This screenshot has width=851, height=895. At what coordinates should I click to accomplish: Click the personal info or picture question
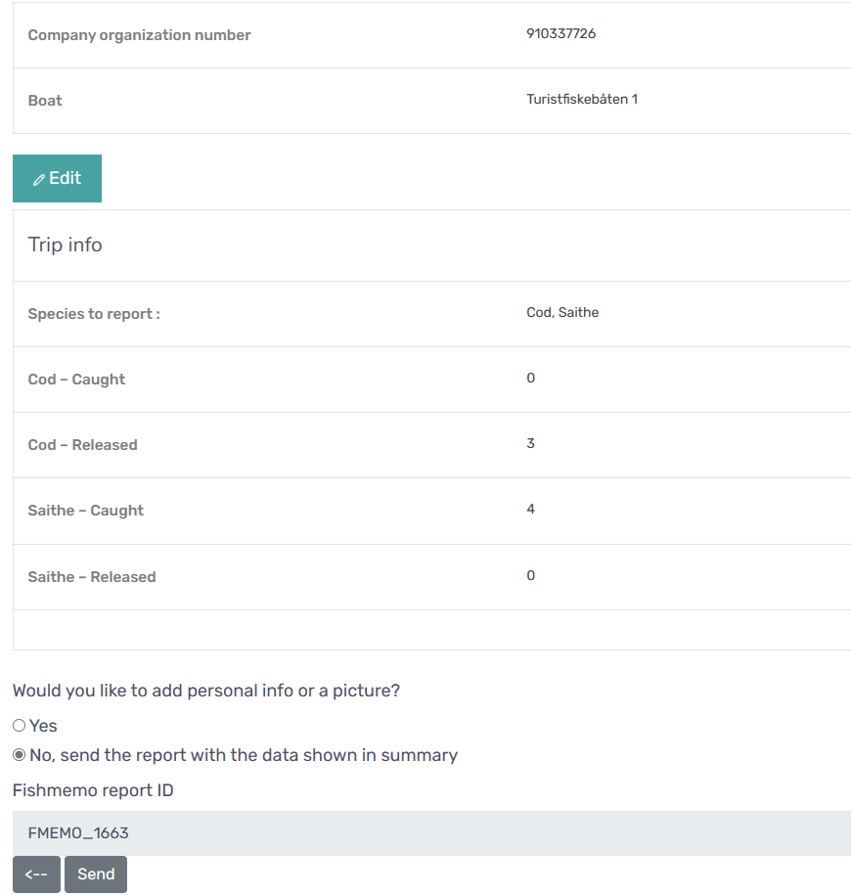pos(206,691)
